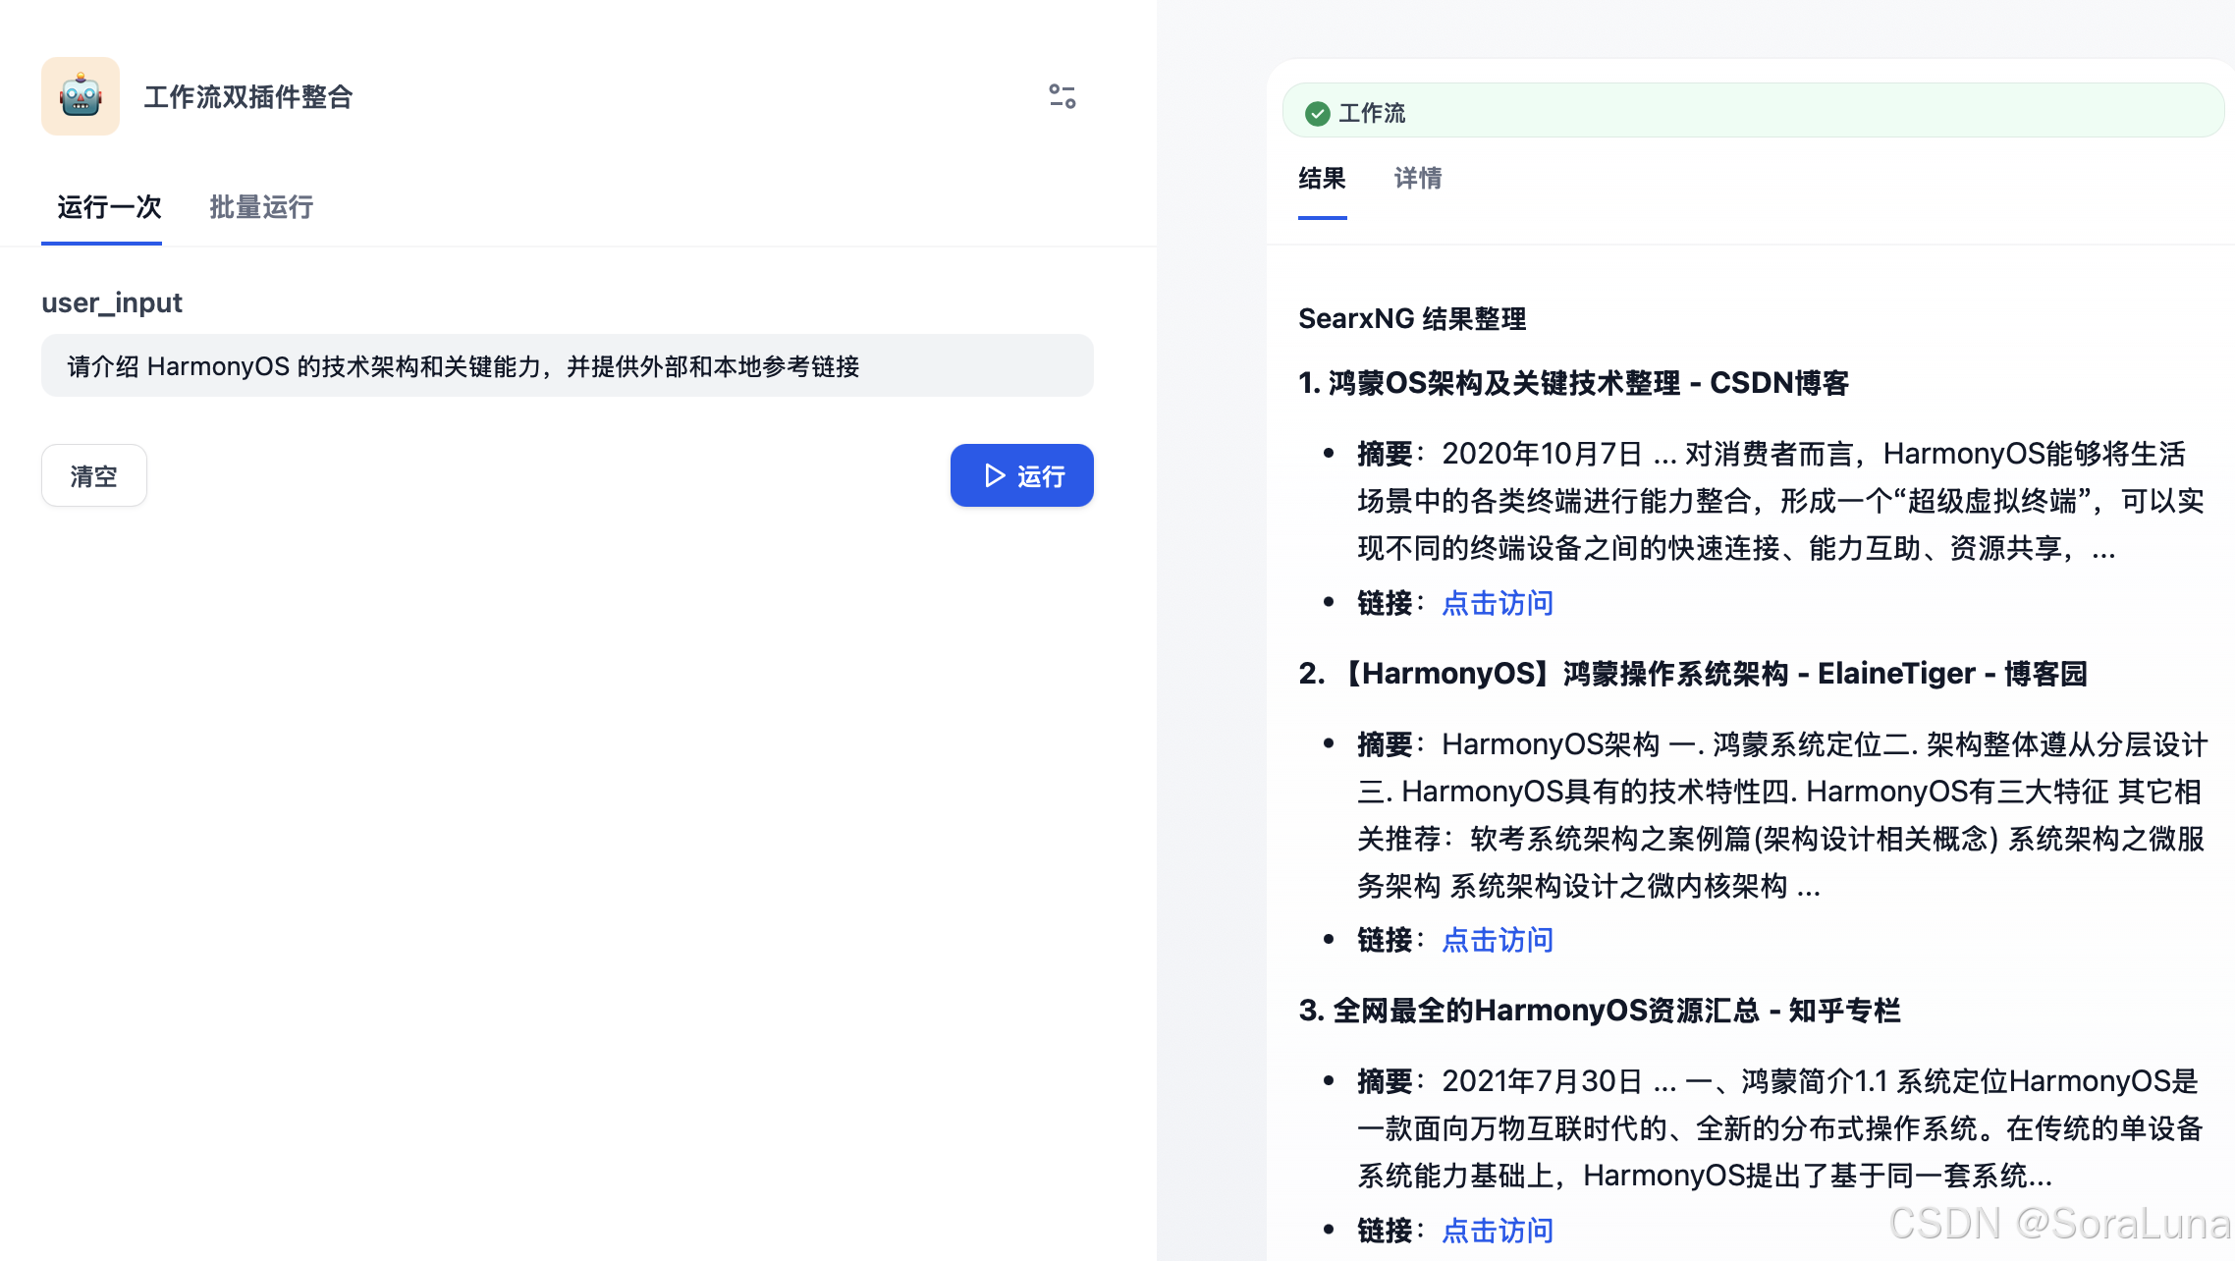Viewport: 2235px width, 1261px height.
Task: Click the 工作流双插件整合 app title
Action: click(x=248, y=97)
